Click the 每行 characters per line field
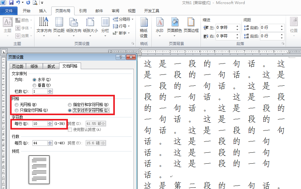Screen dimensions: 301x189 [x=40, y=124]
